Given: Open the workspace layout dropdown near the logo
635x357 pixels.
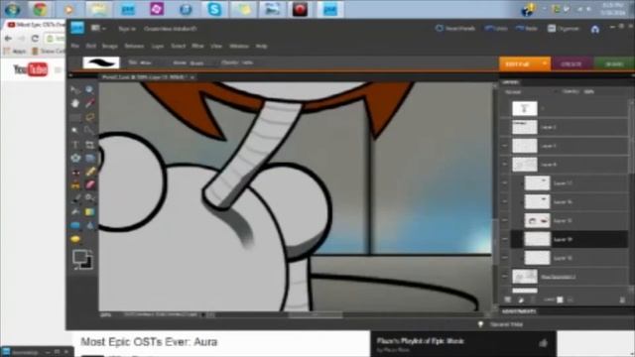Looking at the screenshot, I should tap(98, 29).
